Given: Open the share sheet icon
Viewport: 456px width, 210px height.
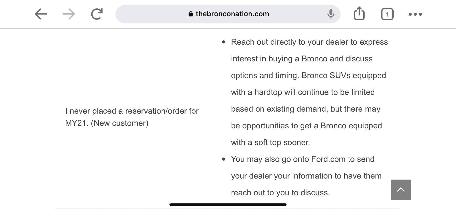Looking at the screenshot, I should [359, 13].
